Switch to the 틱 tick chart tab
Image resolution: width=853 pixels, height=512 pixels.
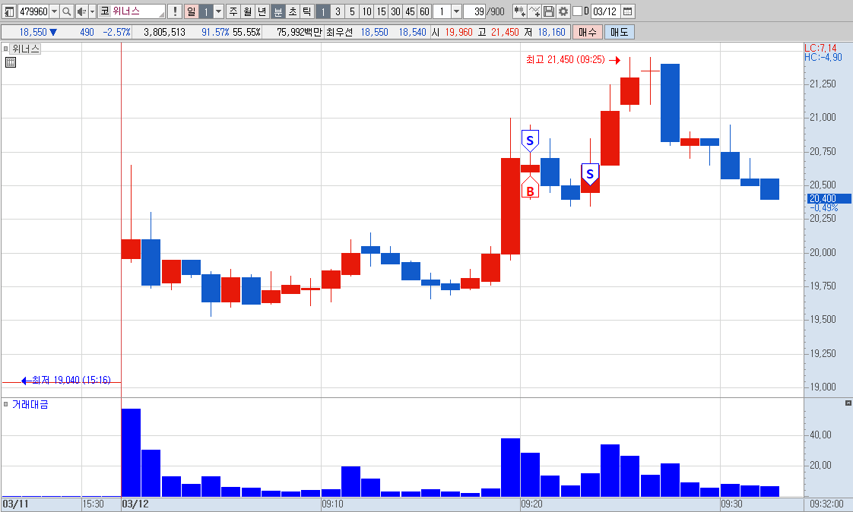pos(307,11)
